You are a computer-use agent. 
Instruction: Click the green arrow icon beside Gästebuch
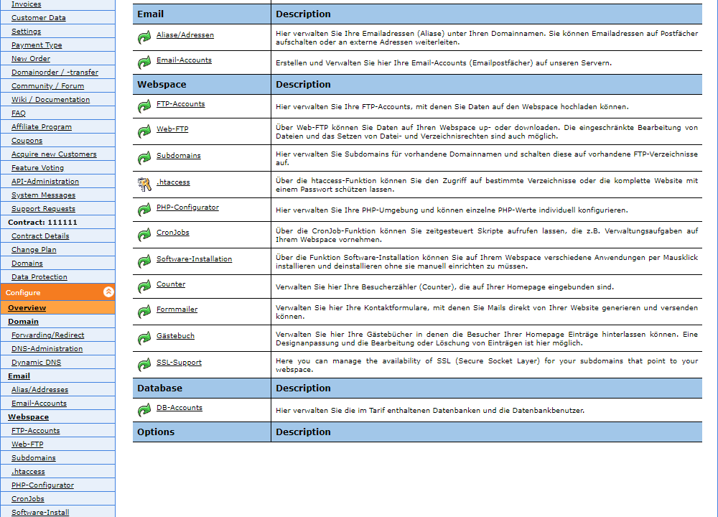[144, 338]
